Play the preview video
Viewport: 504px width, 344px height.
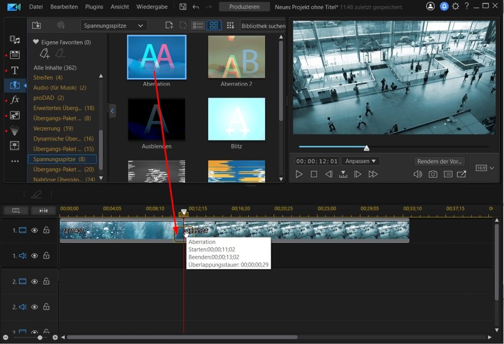point(299,174)
